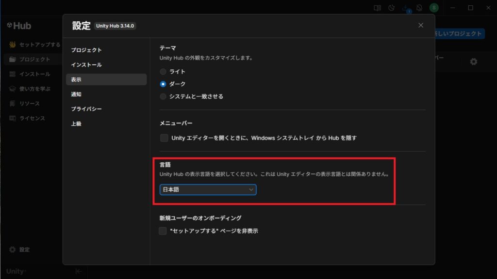Select the 表示 settings section
Screen dimensions: 497x279
(x=106, y=79)
